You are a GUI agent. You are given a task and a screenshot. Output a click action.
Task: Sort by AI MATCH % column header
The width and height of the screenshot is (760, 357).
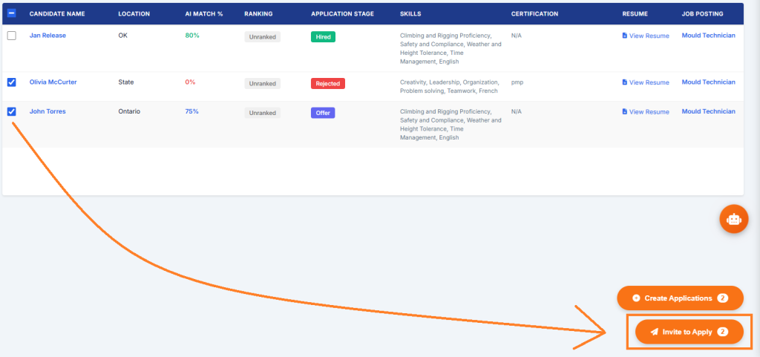(204, 14)
